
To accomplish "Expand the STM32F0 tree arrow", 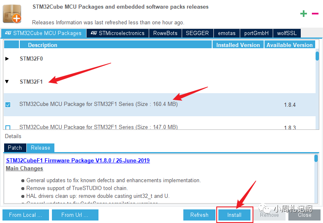I will tap(7, 59).
